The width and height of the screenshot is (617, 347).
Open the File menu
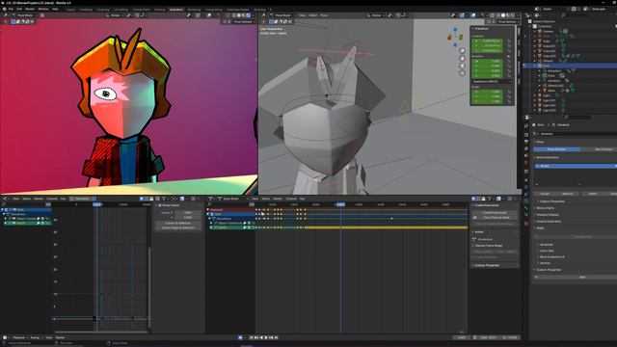(x=11, y=9)
